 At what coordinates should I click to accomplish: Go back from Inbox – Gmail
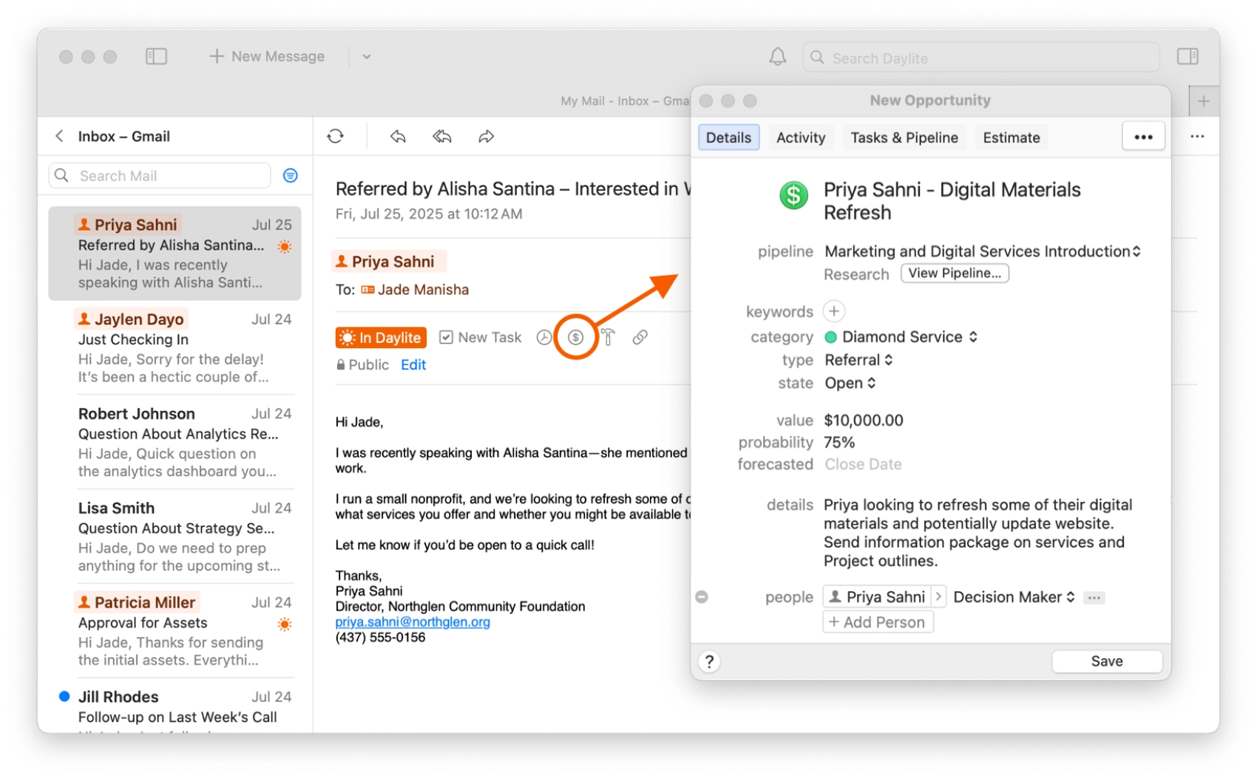(59, 136)
